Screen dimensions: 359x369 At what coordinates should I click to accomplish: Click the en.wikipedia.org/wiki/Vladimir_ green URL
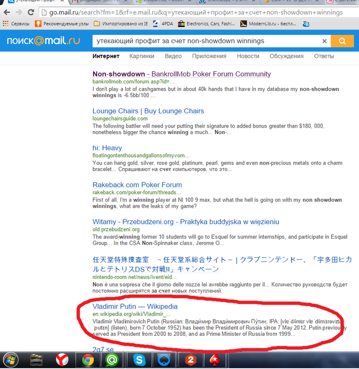[x=132, y=314]
